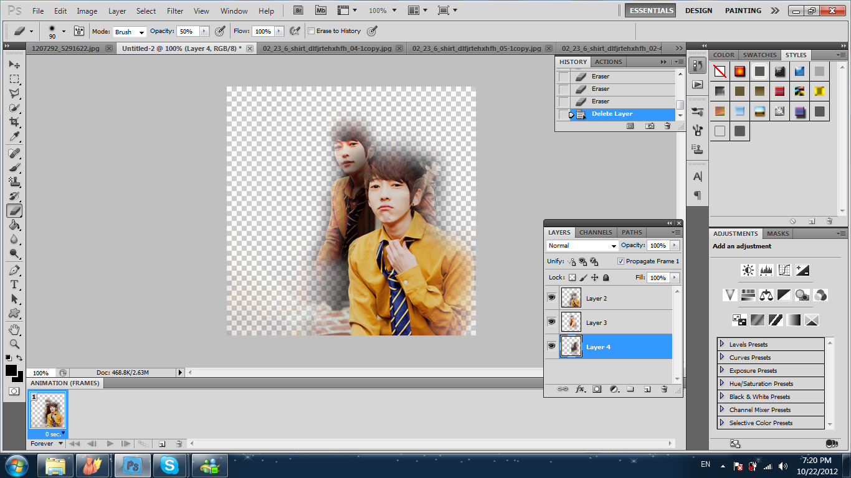Switch to the Swatches tab

(760, 55)
